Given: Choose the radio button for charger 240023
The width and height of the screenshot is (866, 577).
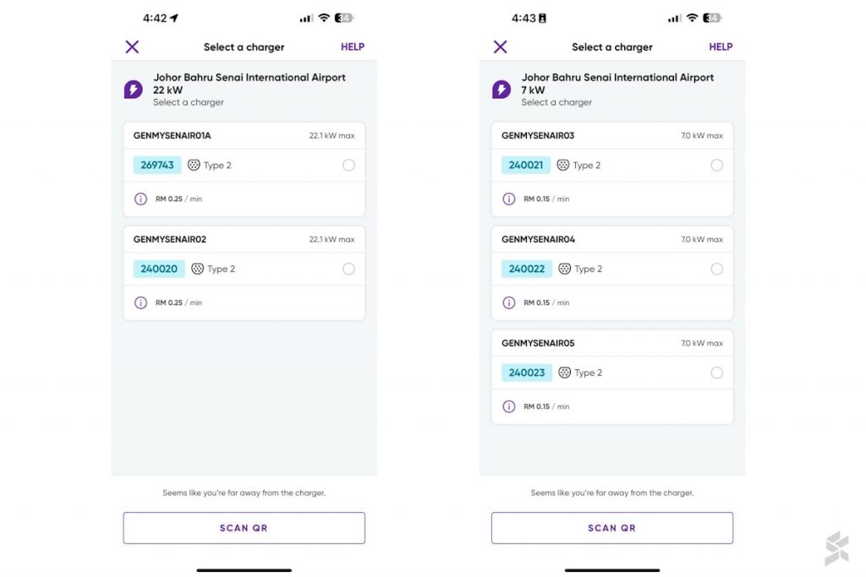Looking at the screenshot, I should click(717, 373).
